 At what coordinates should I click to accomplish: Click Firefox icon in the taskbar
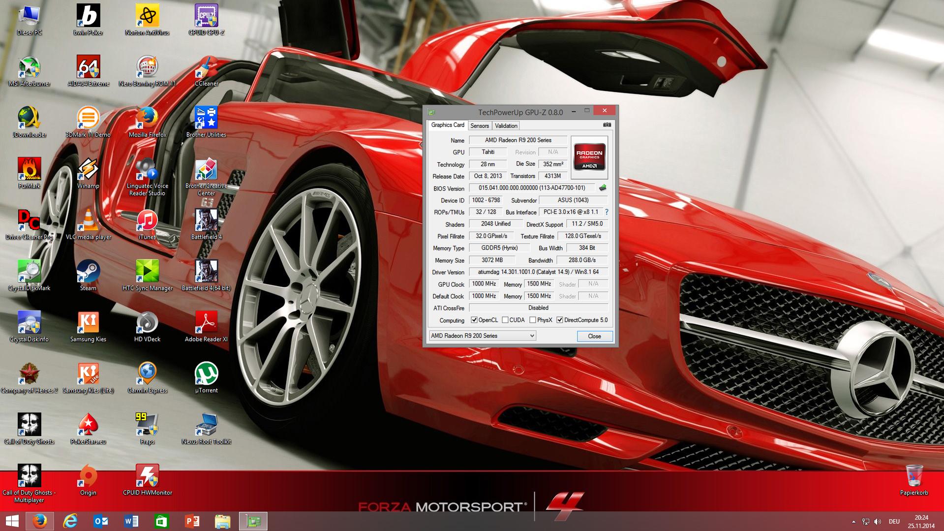click(40, 521)
